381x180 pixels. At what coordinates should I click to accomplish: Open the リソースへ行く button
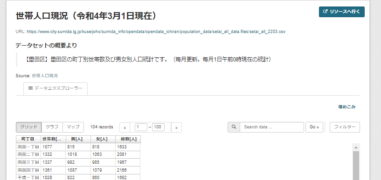(342, 12)
